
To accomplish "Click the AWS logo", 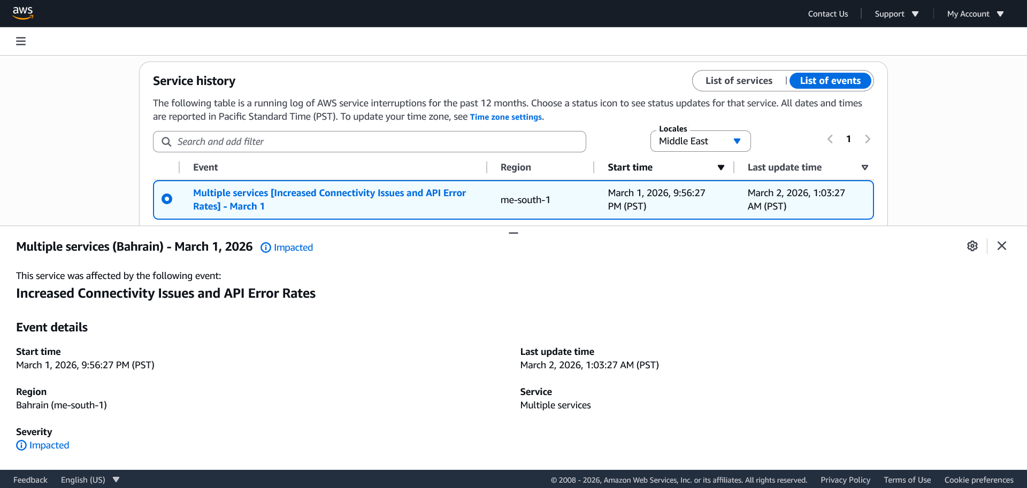I will pyautogui.click(x=23, y=13).
